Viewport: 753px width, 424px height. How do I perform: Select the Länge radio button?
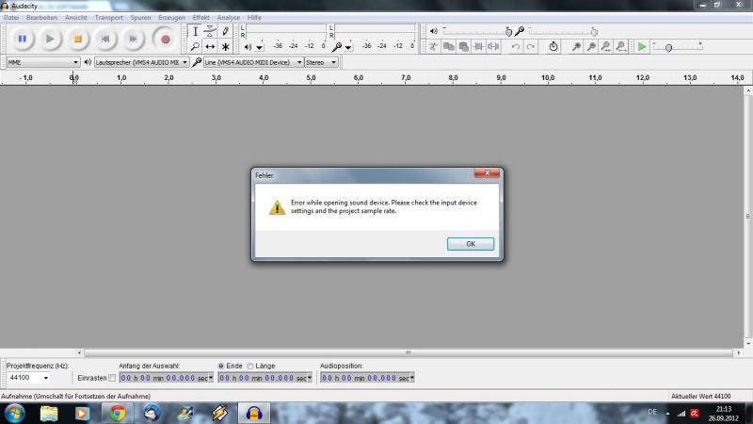point(250,367)
